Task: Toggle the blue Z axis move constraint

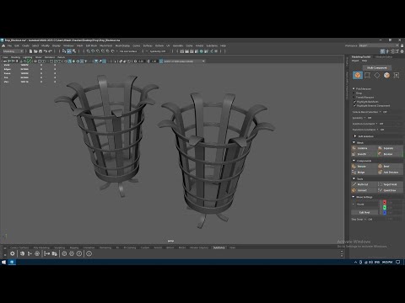Action: coord(385,212)
